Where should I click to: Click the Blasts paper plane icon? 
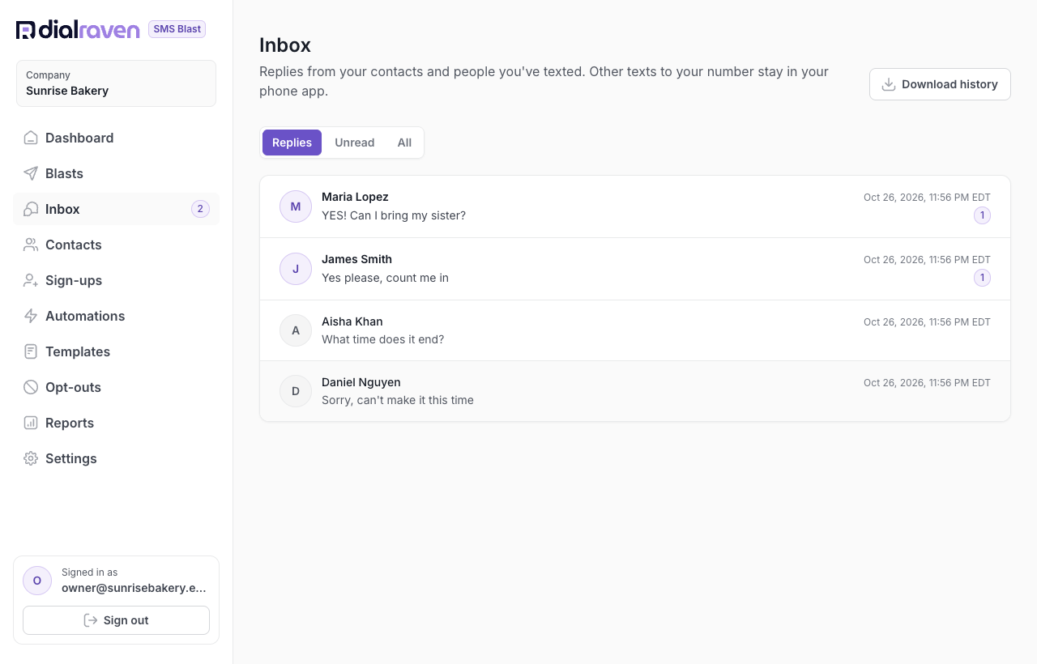[x=31, y=173]
